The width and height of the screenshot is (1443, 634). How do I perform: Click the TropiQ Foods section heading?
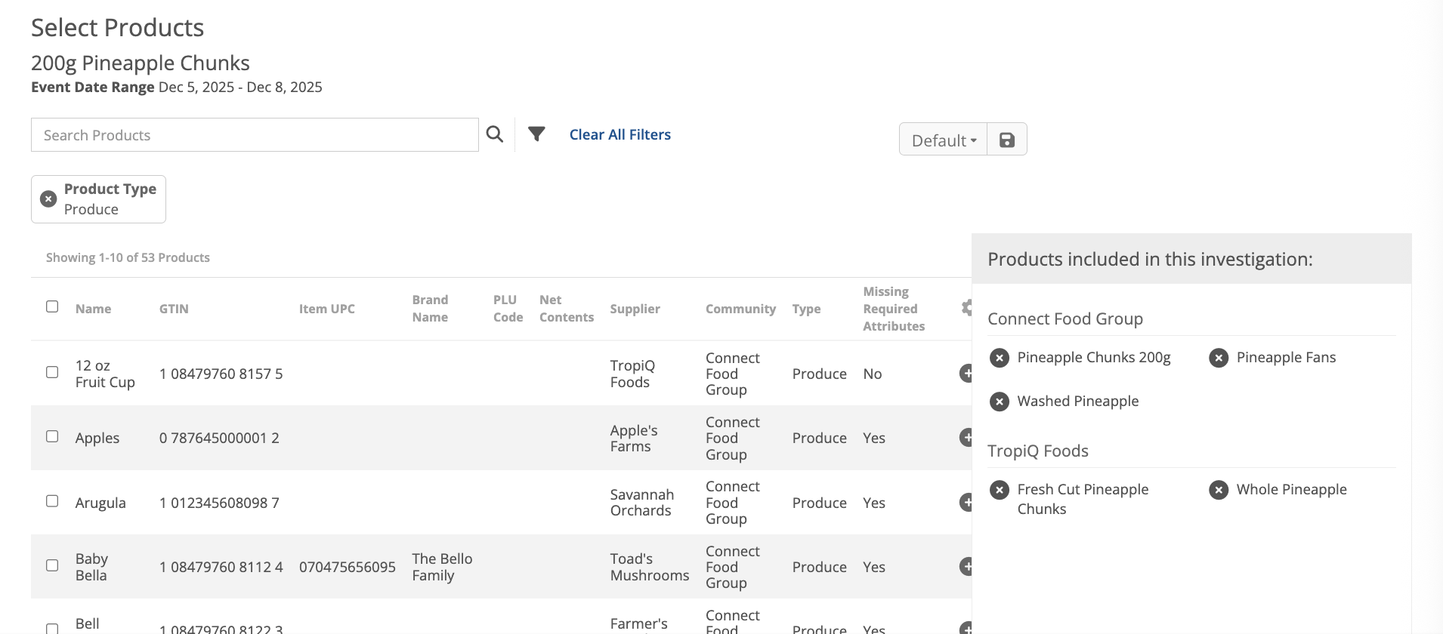(x=1038, y=451)
